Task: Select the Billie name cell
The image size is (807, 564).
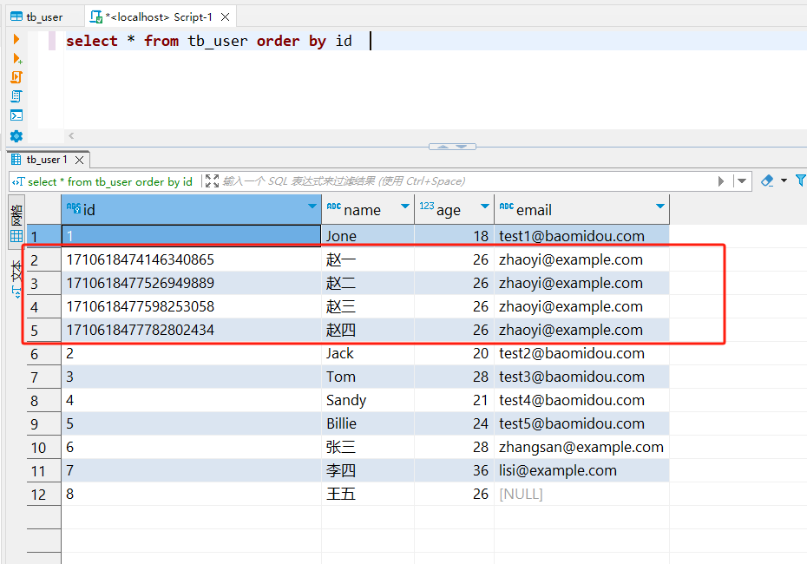Action: (367, 423)
